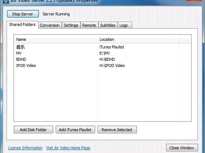This screenshot has height=153, width=205.
Task: Select the IPOD Video folder name
Action: click(x=26, y=66)
